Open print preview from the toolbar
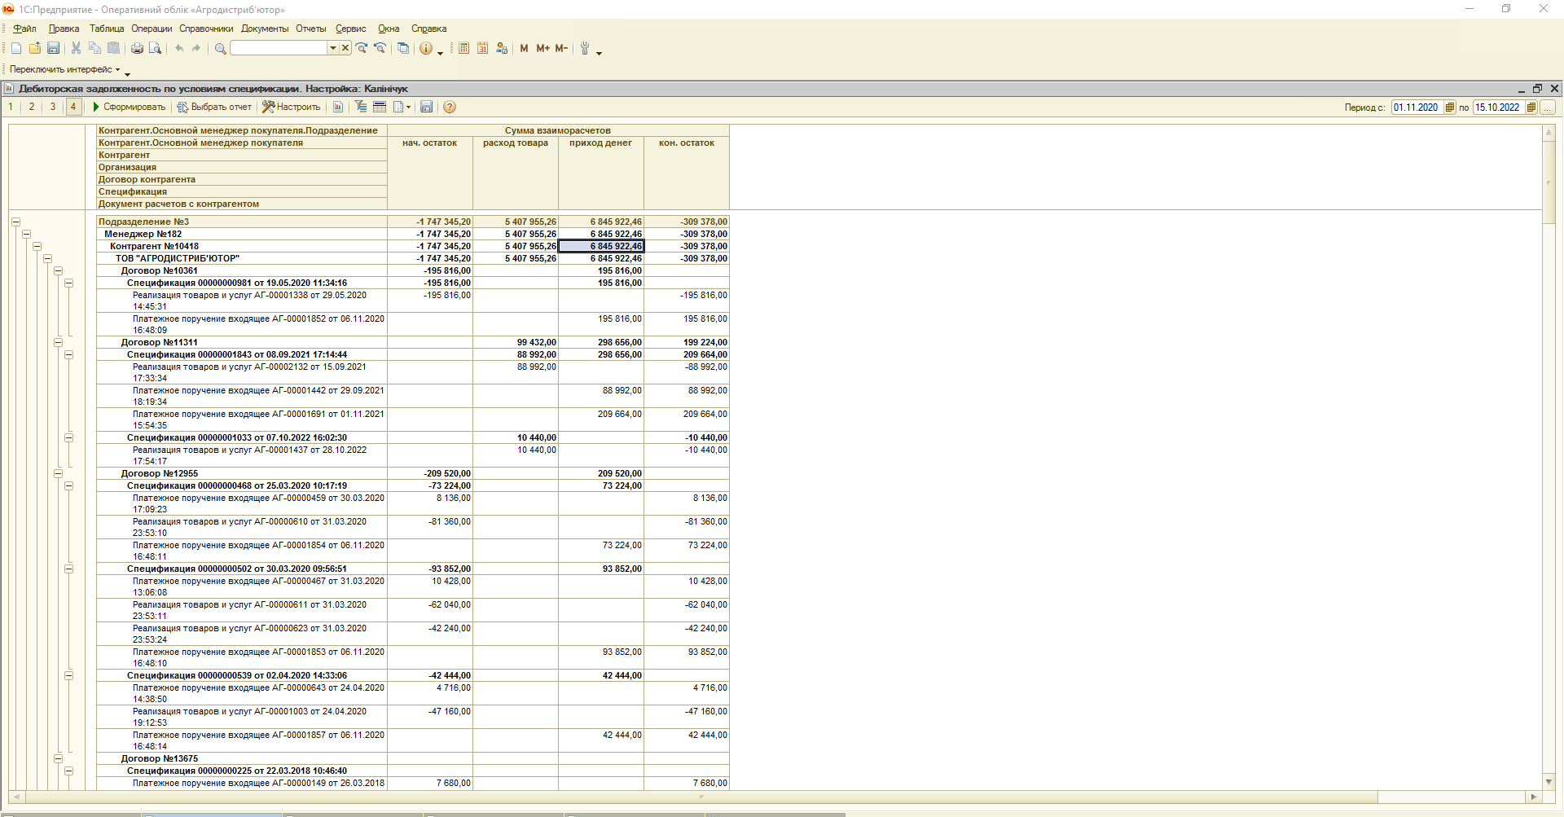1564x817 pixels. pyautogui.click(x=155, y=49)
